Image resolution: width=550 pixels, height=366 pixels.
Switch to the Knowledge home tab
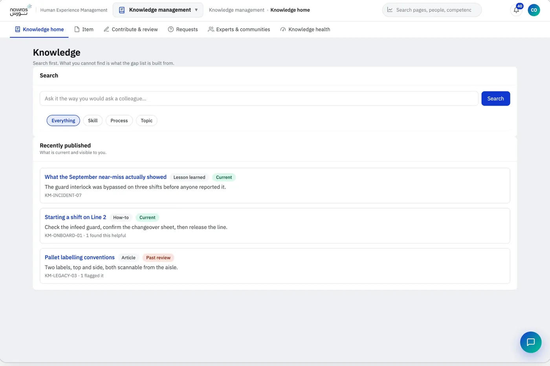tap(39, 29)
